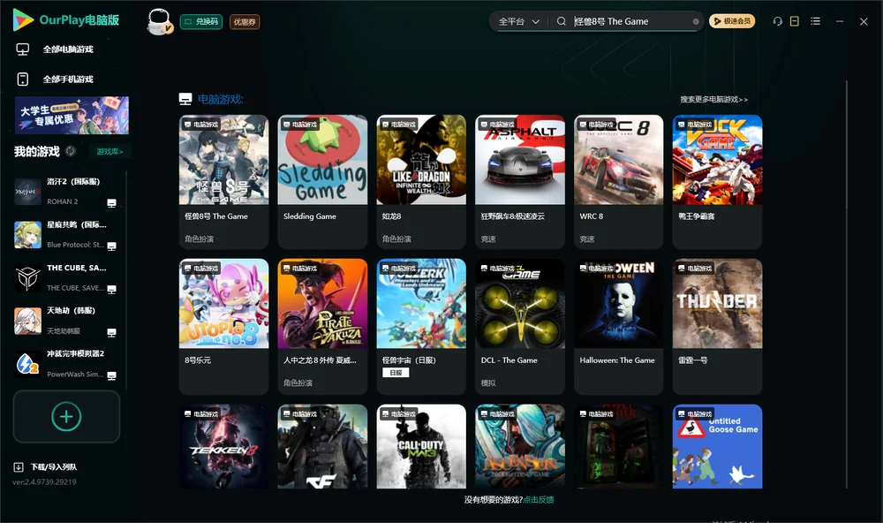The width and height of the screenshot is (883, 523).
Task: Open the 怪兽8号 The Game cover
Action: click(x=223, y=160)
